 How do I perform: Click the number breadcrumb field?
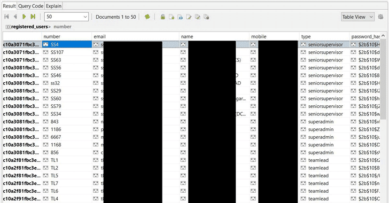click(63, 27)
